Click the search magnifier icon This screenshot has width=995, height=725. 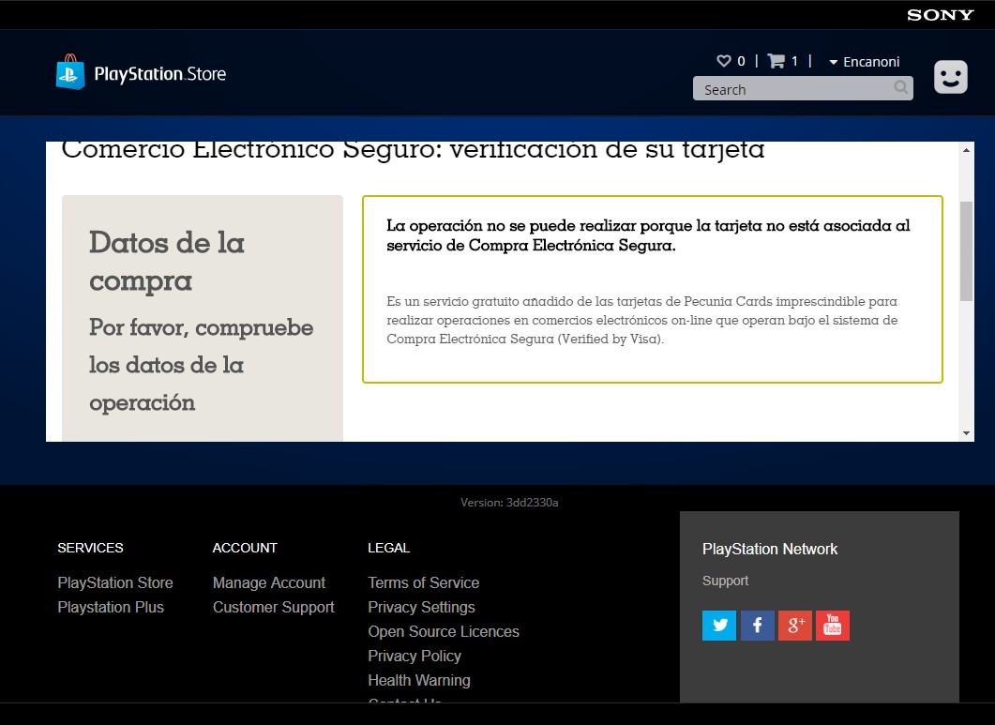(x=900, y=88)
